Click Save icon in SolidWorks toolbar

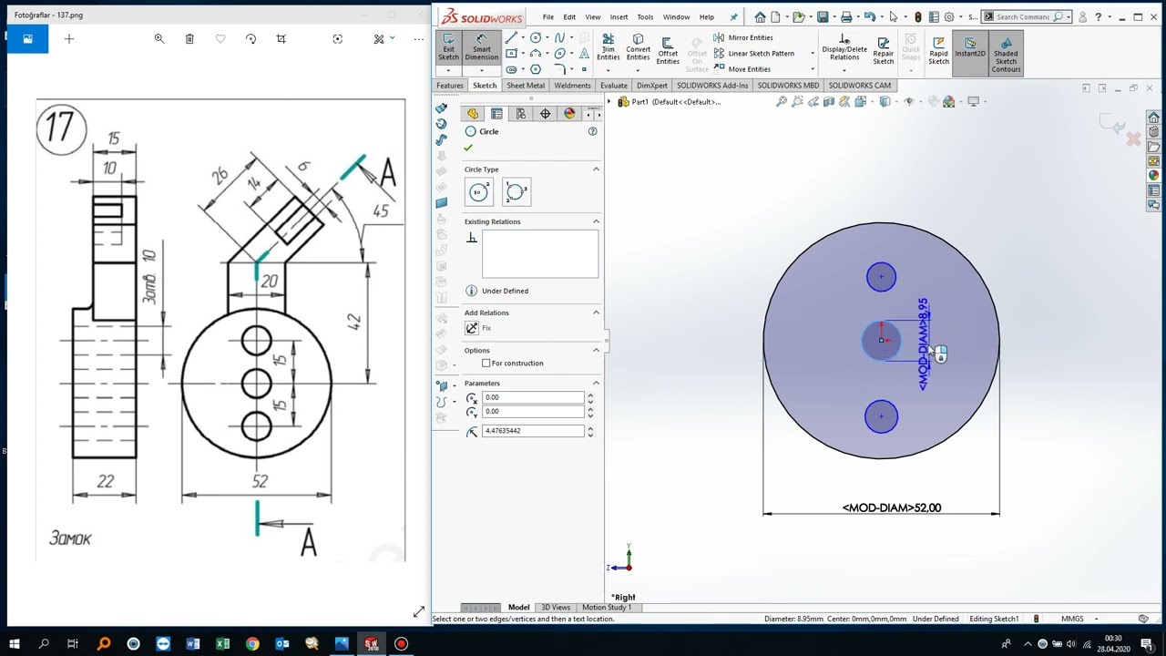click(823, 16)
